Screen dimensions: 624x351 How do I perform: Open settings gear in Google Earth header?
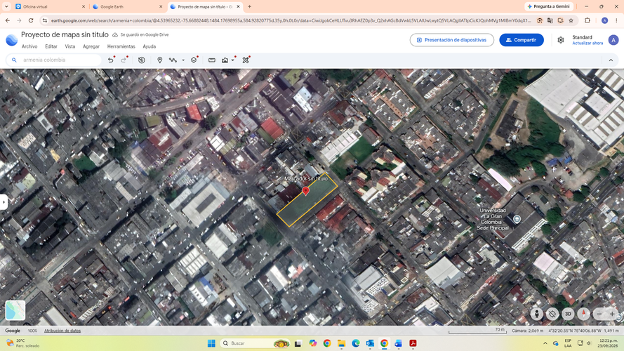560,40
